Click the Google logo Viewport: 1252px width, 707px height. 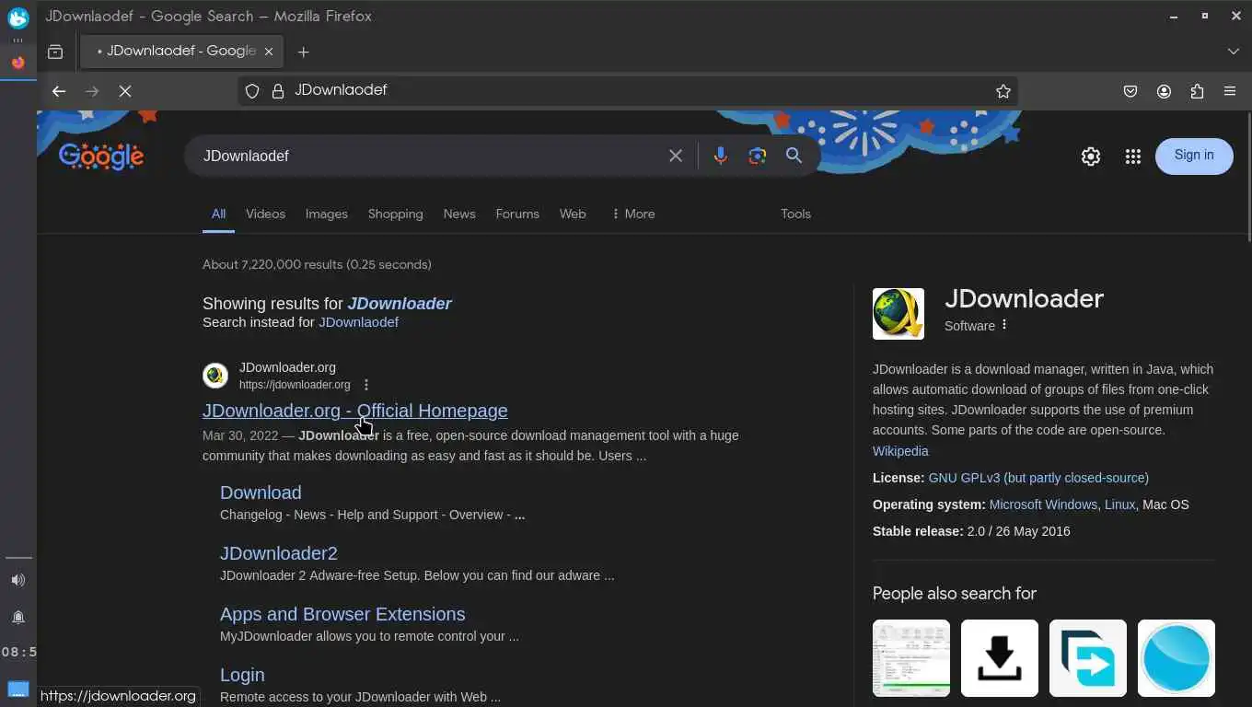pyautogui.click(x=101, y=156)
